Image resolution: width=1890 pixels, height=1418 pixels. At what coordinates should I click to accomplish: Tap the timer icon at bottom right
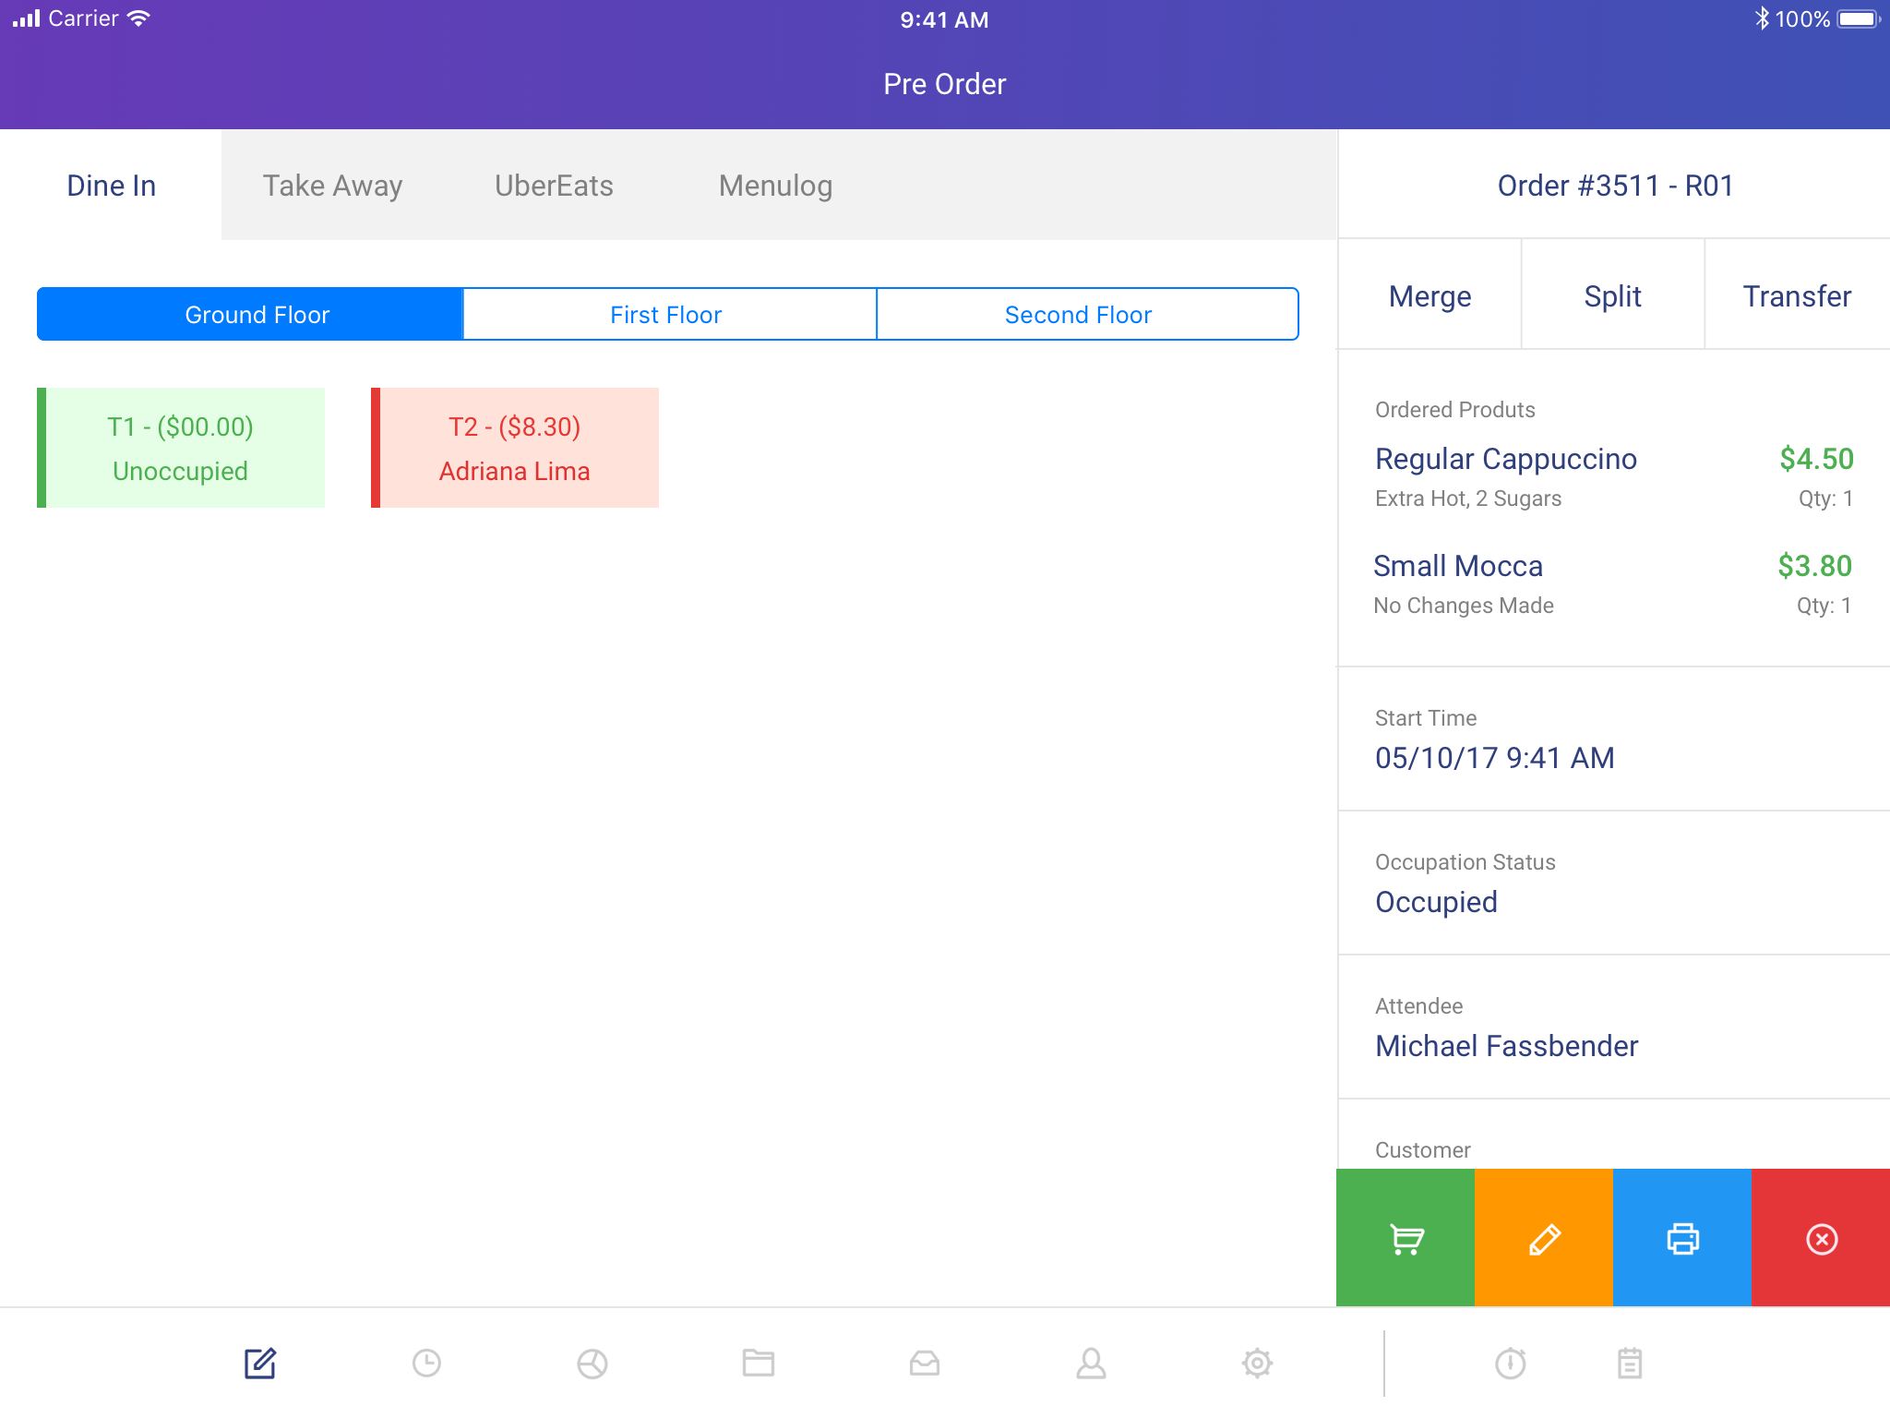point(1511,1363)
